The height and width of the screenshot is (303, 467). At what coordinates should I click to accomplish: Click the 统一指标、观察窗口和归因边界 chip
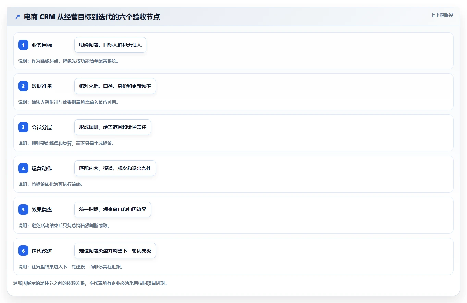[x=113, y=209]
